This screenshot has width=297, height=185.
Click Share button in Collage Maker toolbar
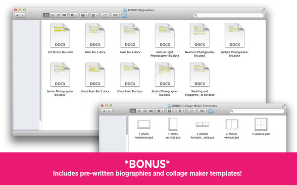click(x=192, y=111)
